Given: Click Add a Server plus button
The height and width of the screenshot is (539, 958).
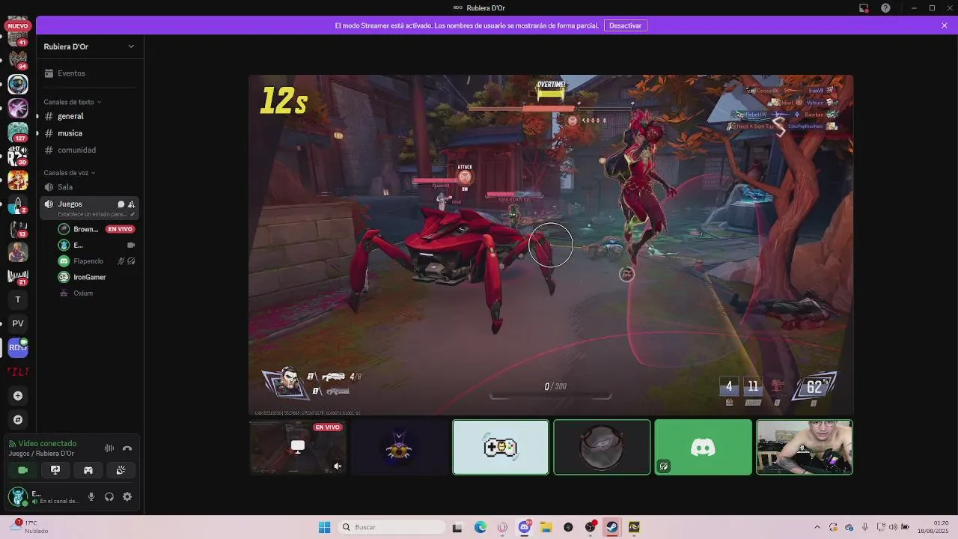Looking at the screenshot, I should (x=18, y=395).
